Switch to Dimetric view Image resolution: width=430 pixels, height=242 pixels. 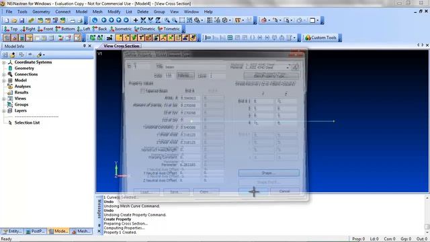point(144,29)
